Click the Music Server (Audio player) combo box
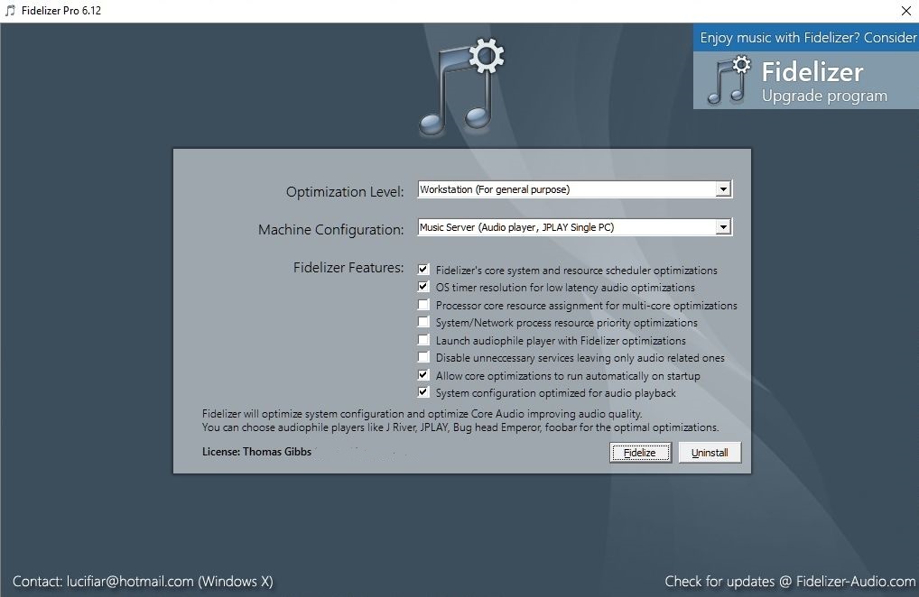The height and width of the screenshot is (597, 919). click(574, 227)
